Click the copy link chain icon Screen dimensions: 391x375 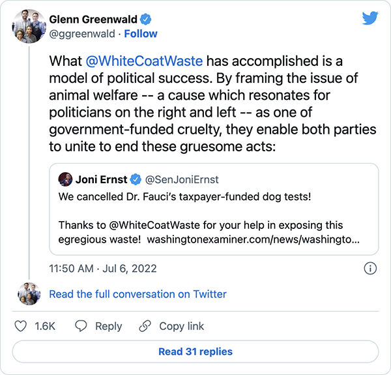pyautogui.click(x=145, y=326)
